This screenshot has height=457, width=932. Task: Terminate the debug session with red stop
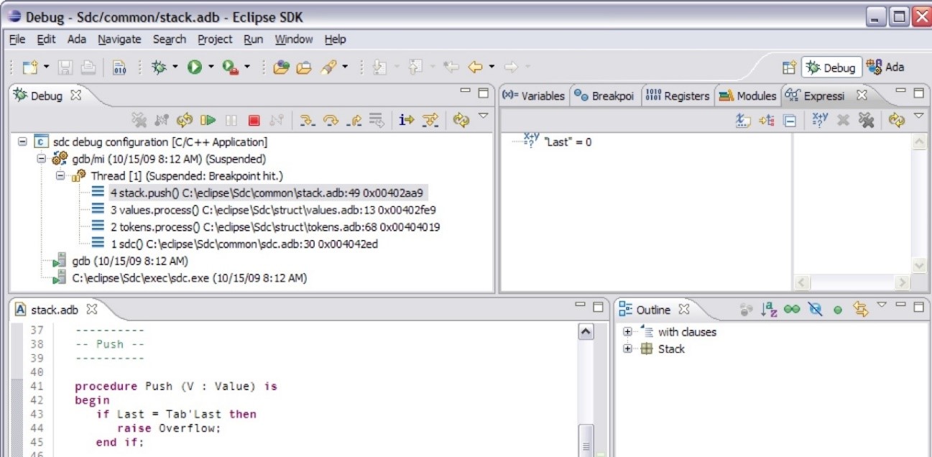click(254, 121)
